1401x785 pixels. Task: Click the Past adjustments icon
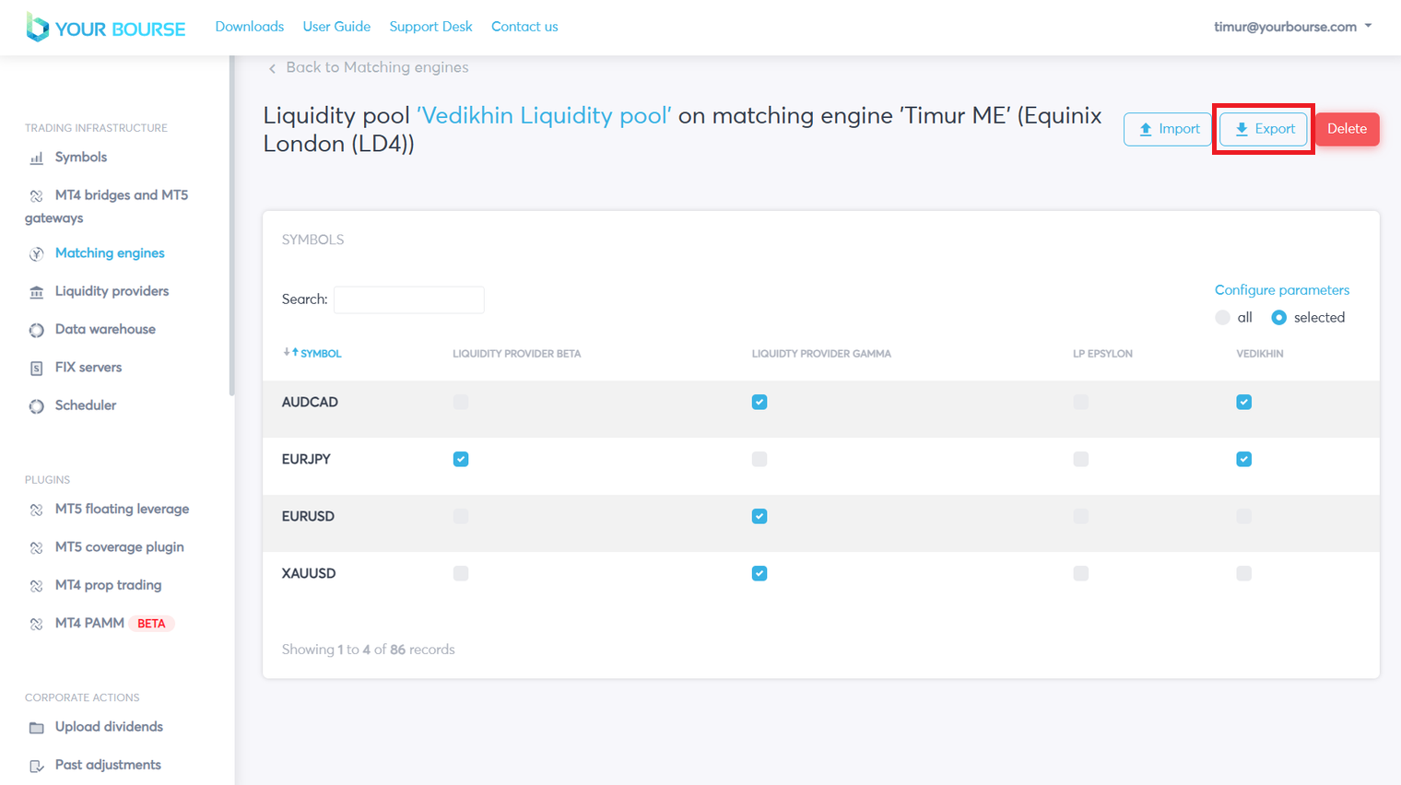(37, 766)
